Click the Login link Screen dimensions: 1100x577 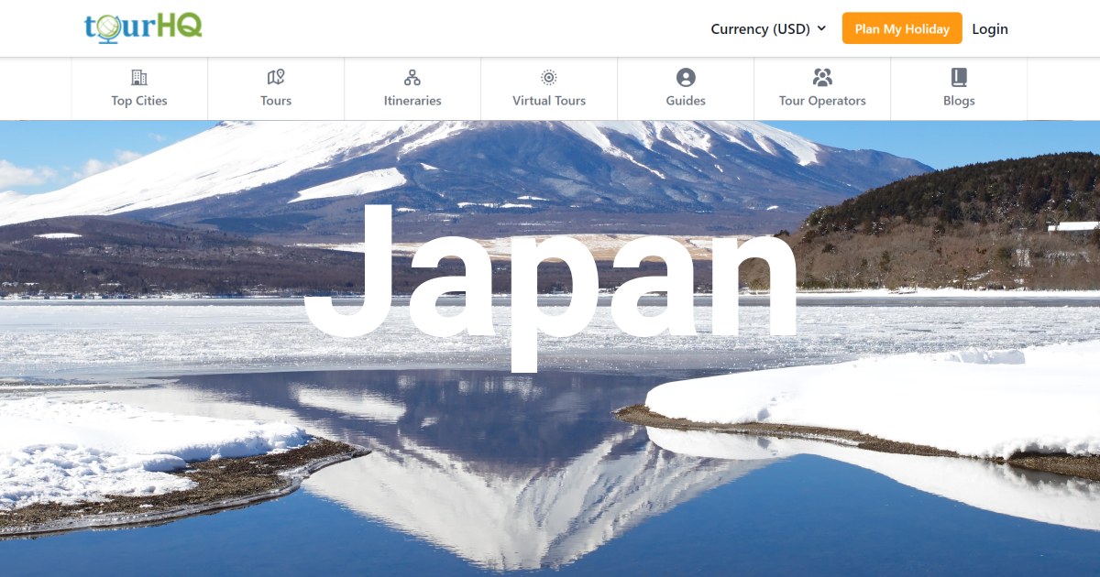990,28
